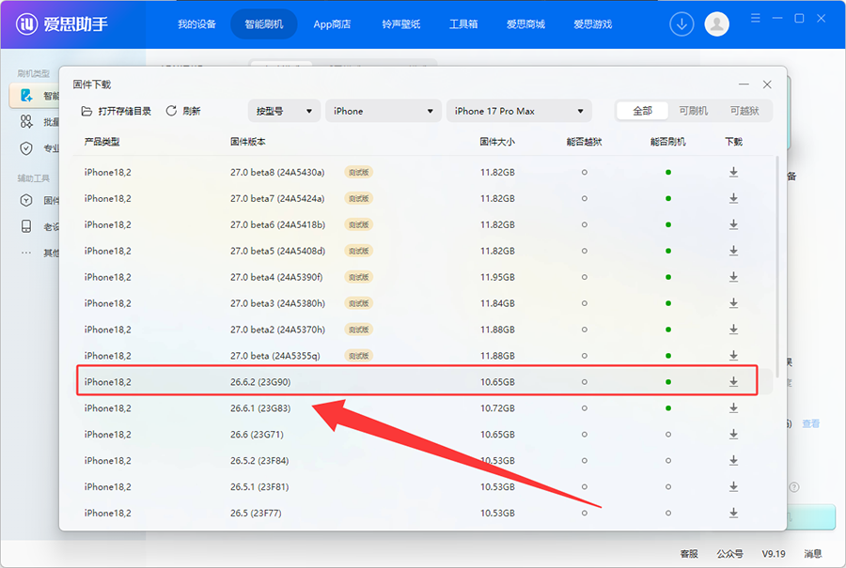846x568 pixels.
Task: Open 铃声壁纸 in the top navigation
Action: (400, 24)
